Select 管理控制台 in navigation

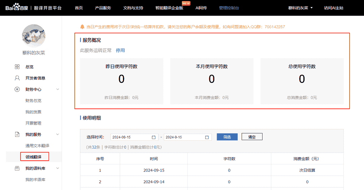[x=229, y=8]
